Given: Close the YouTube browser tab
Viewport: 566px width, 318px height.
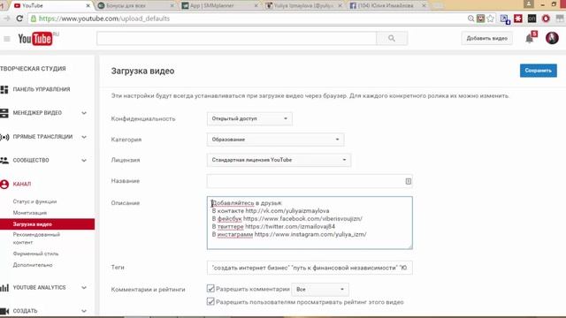Looking at the screenshot, I should (88, 6).
